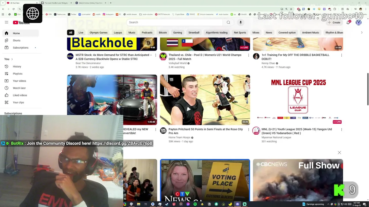Focus the YouTube search field
The image size is (369, 207).
(x=174, y=22)
